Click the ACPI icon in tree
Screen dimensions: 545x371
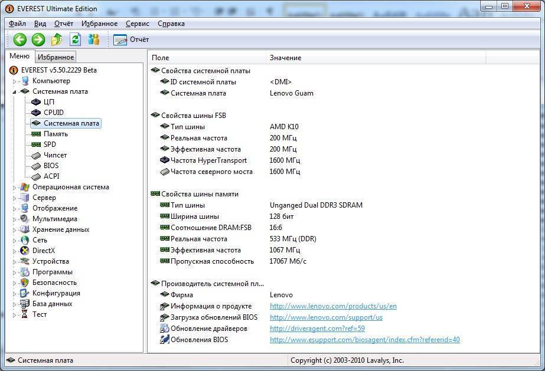pos(36,176)
